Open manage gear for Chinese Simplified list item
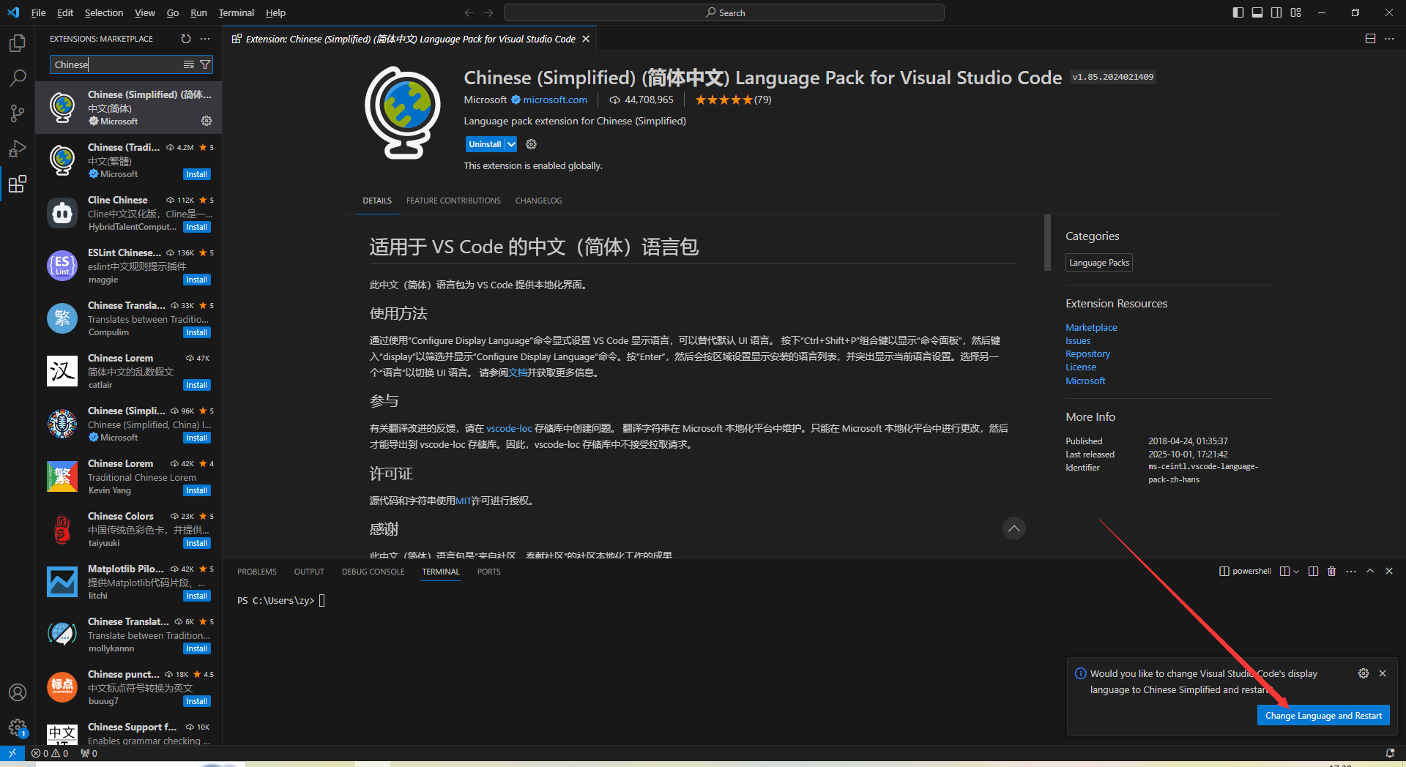The width and height of the screenshot is (1406, 767). coord(207,121)
